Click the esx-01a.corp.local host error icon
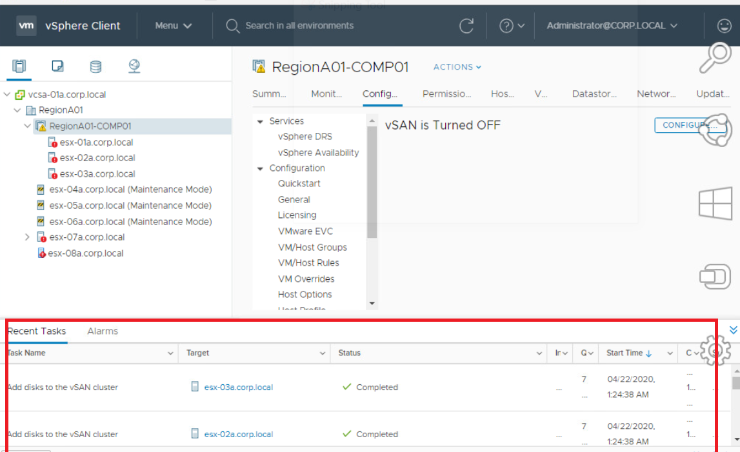 coord(53,142)
